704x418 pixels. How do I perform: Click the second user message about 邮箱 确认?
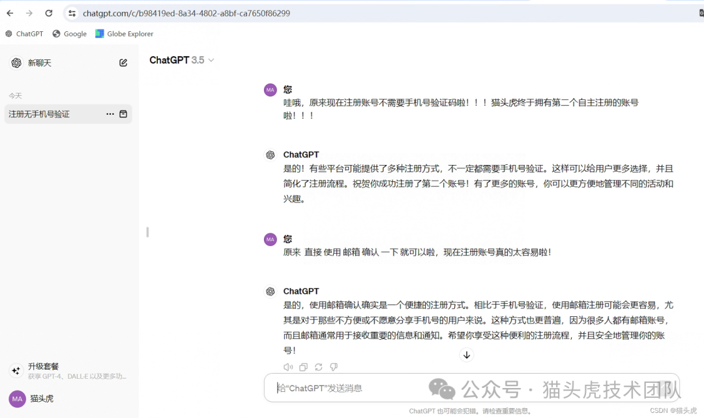417,252
